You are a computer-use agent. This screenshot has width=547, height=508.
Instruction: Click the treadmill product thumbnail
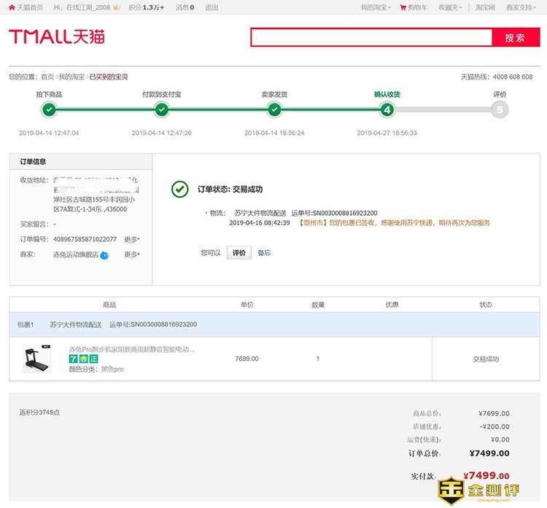[36, 359]
